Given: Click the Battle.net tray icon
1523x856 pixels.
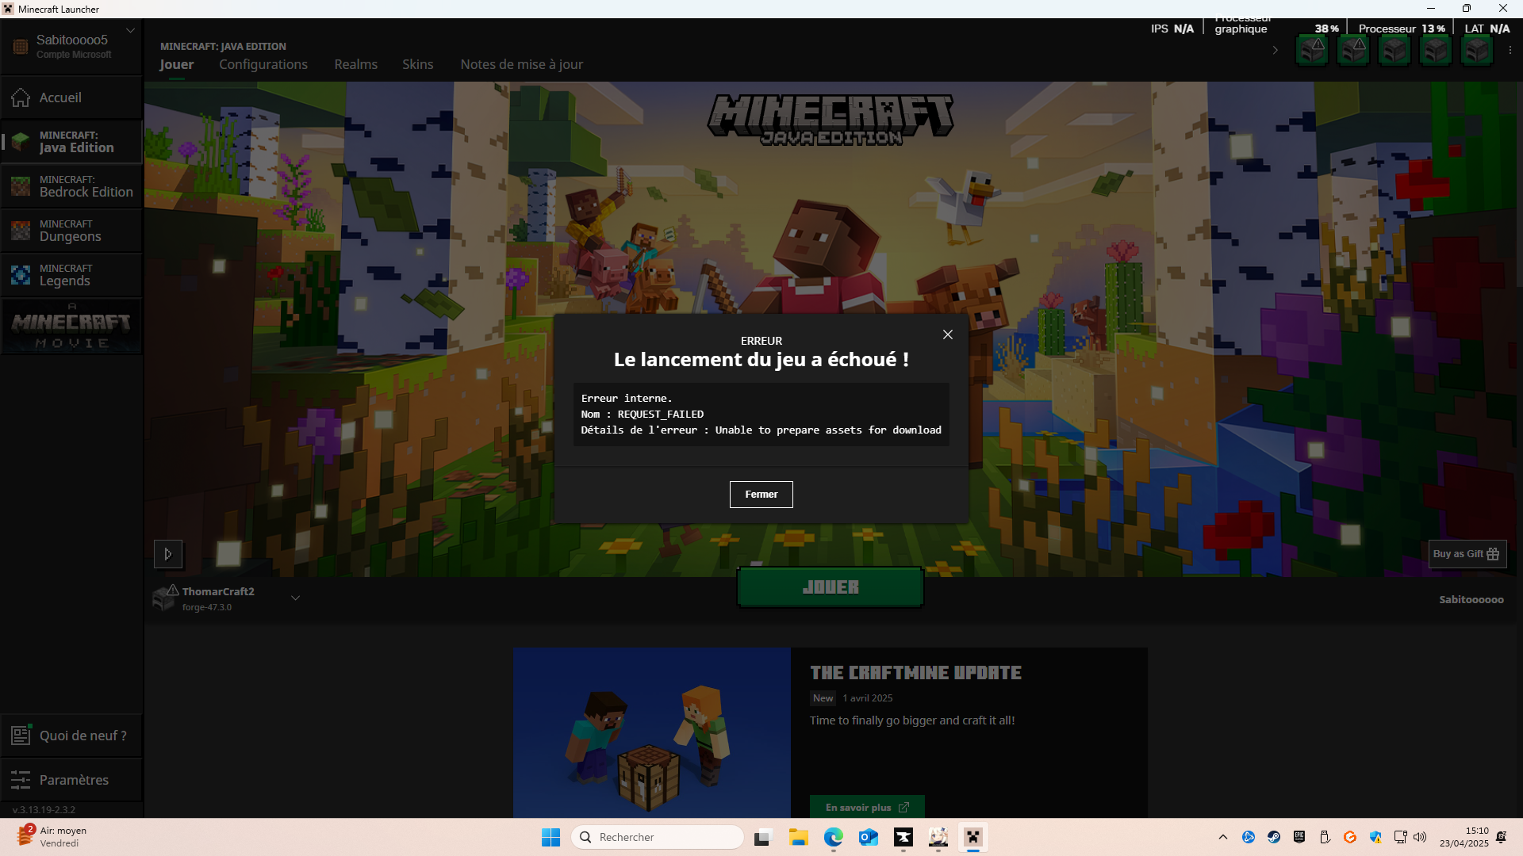Looking at the screenshot, I should (1249, 837).
